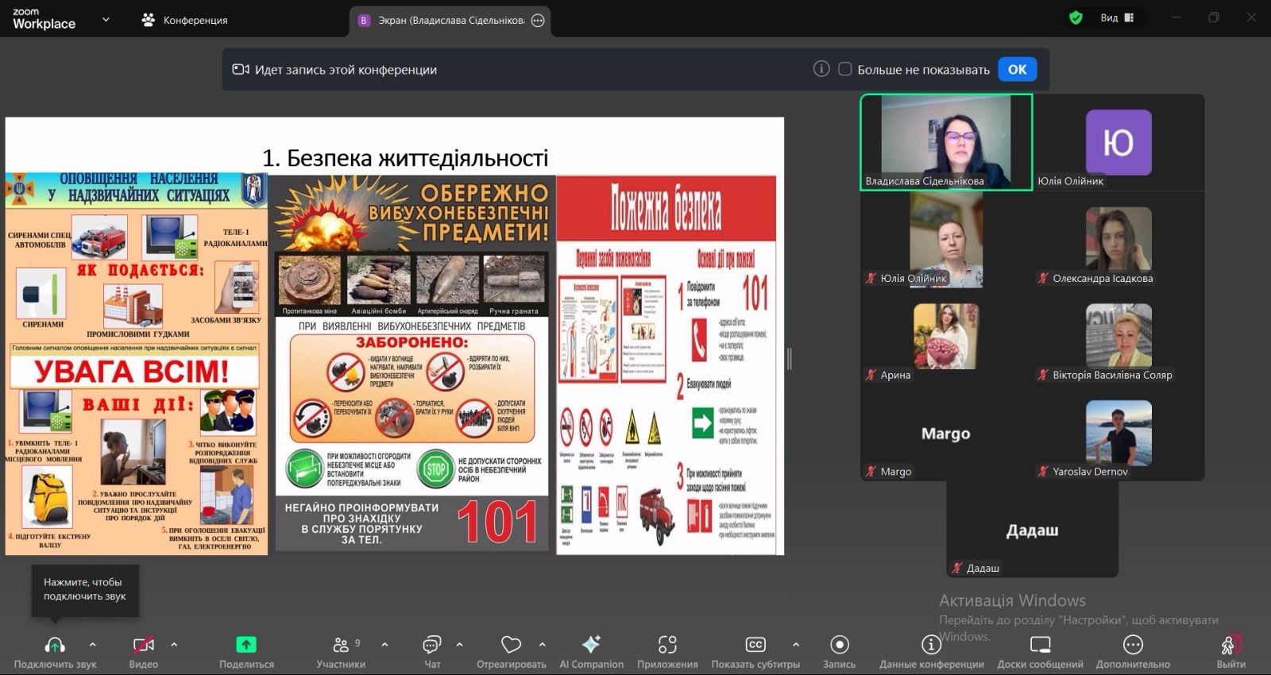Image resolution: width=1271 pixels, height=675 pixels.
Task: Click muted mic icon beside Yaroslav Dernov
Action: coord(1043,472)
